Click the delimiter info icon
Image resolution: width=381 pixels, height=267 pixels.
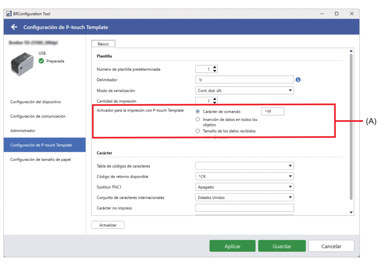tap(298, 80)
